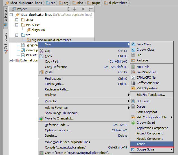Expand the .idea folder node

click(17, 20)
